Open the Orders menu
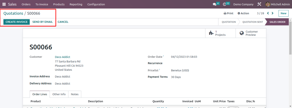This screenshot has height=108, width=292. [26, 4]
